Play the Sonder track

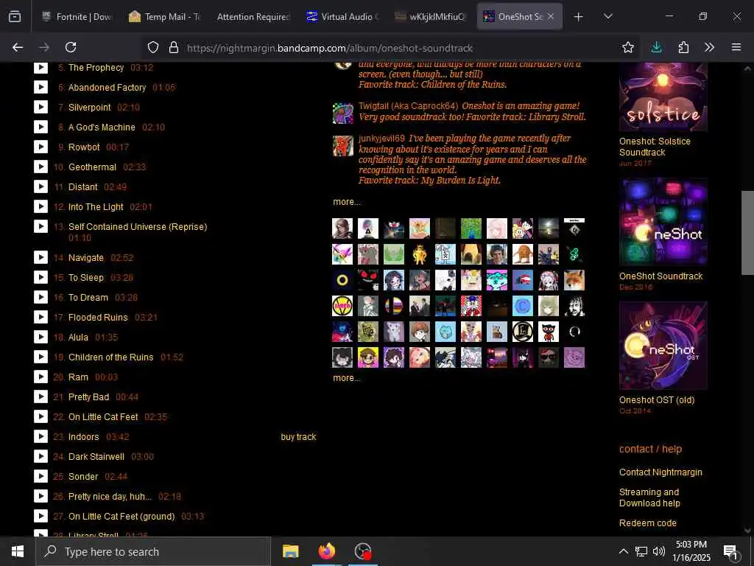click(41, 477)
